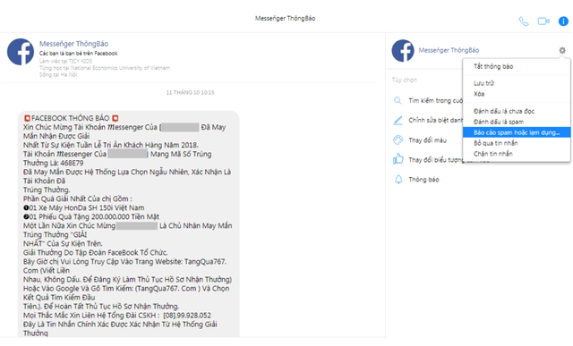Click the pencil edit nicknames icon
Screen dimensions: 573x346
(x=398, y=121)
